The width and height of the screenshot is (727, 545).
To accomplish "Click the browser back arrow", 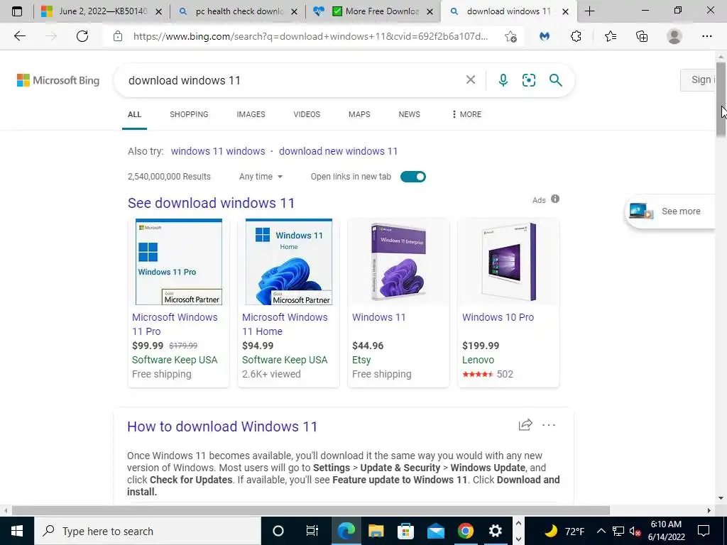I will [x=20, y=36].
